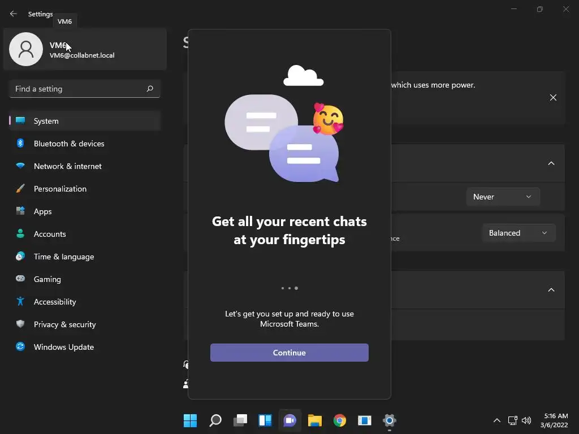Click the monitor icon beside System
Image resolution: width=579 pixels, height=434 pixels.
[x=20, y=121]
